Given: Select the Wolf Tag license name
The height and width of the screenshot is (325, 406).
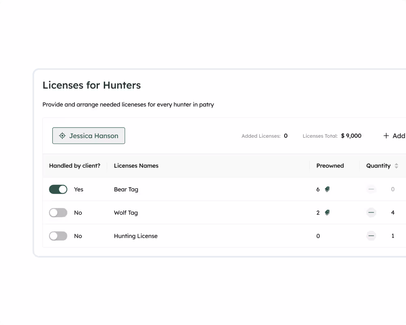Looking at the screenshot, I should [126, 213].
